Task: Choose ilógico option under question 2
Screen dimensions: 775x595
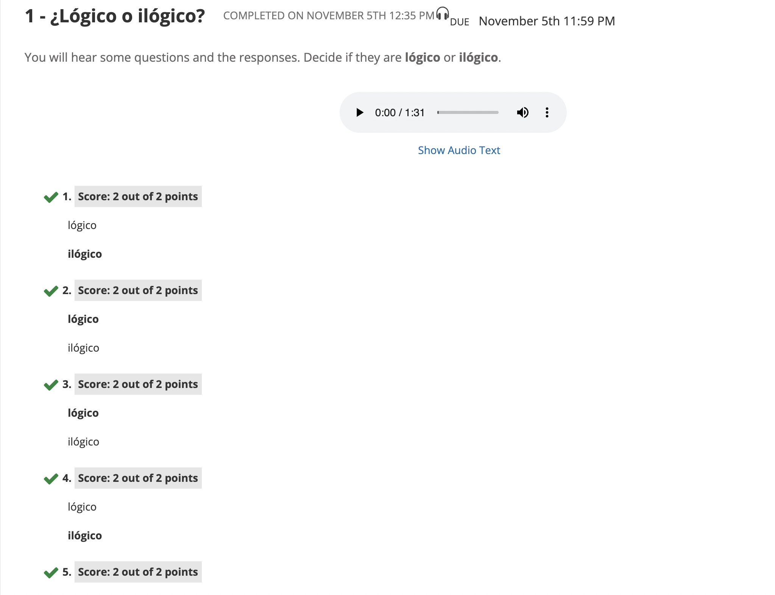Action: [x=84, y=348]
